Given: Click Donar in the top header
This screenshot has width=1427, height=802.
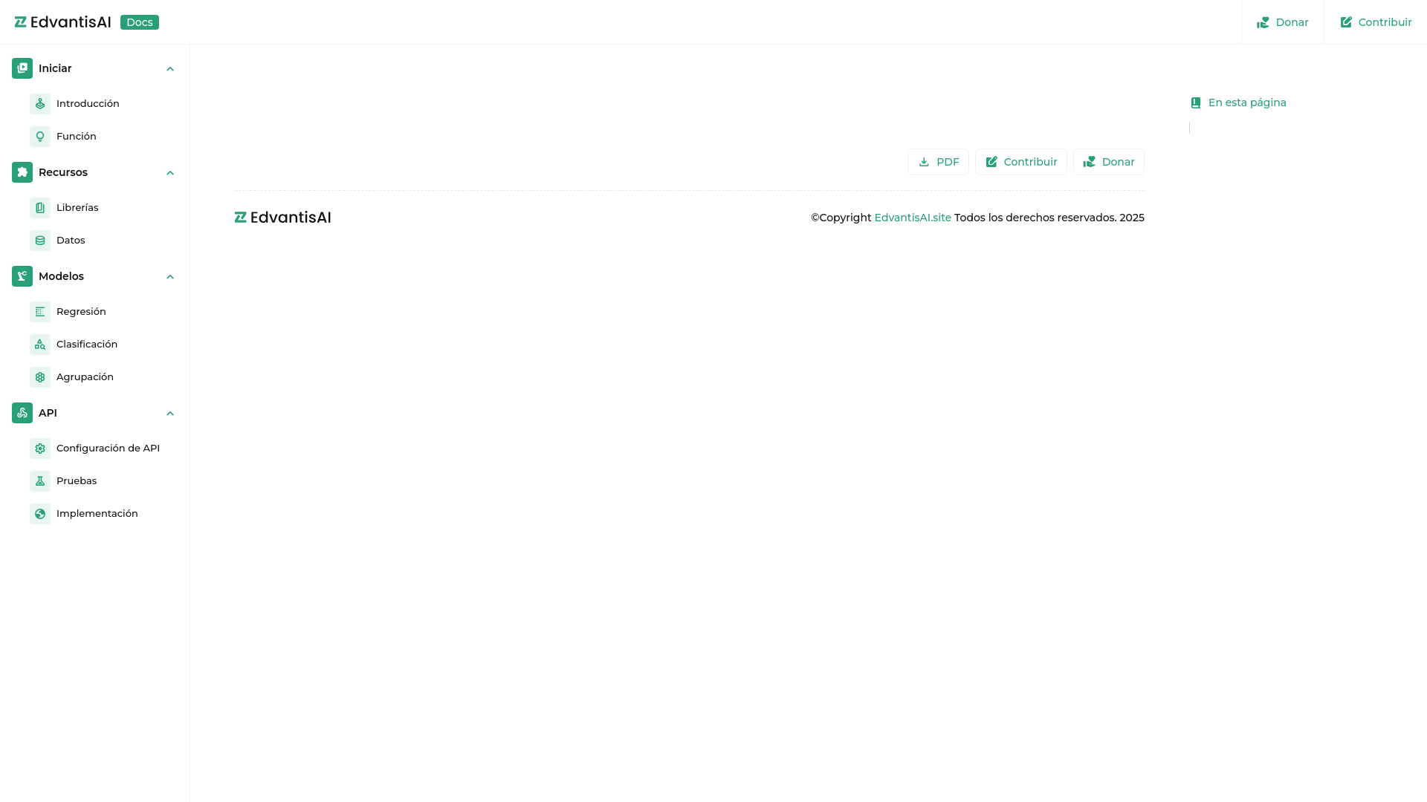Looking at the screenshot, I should tap(1283, 22).
